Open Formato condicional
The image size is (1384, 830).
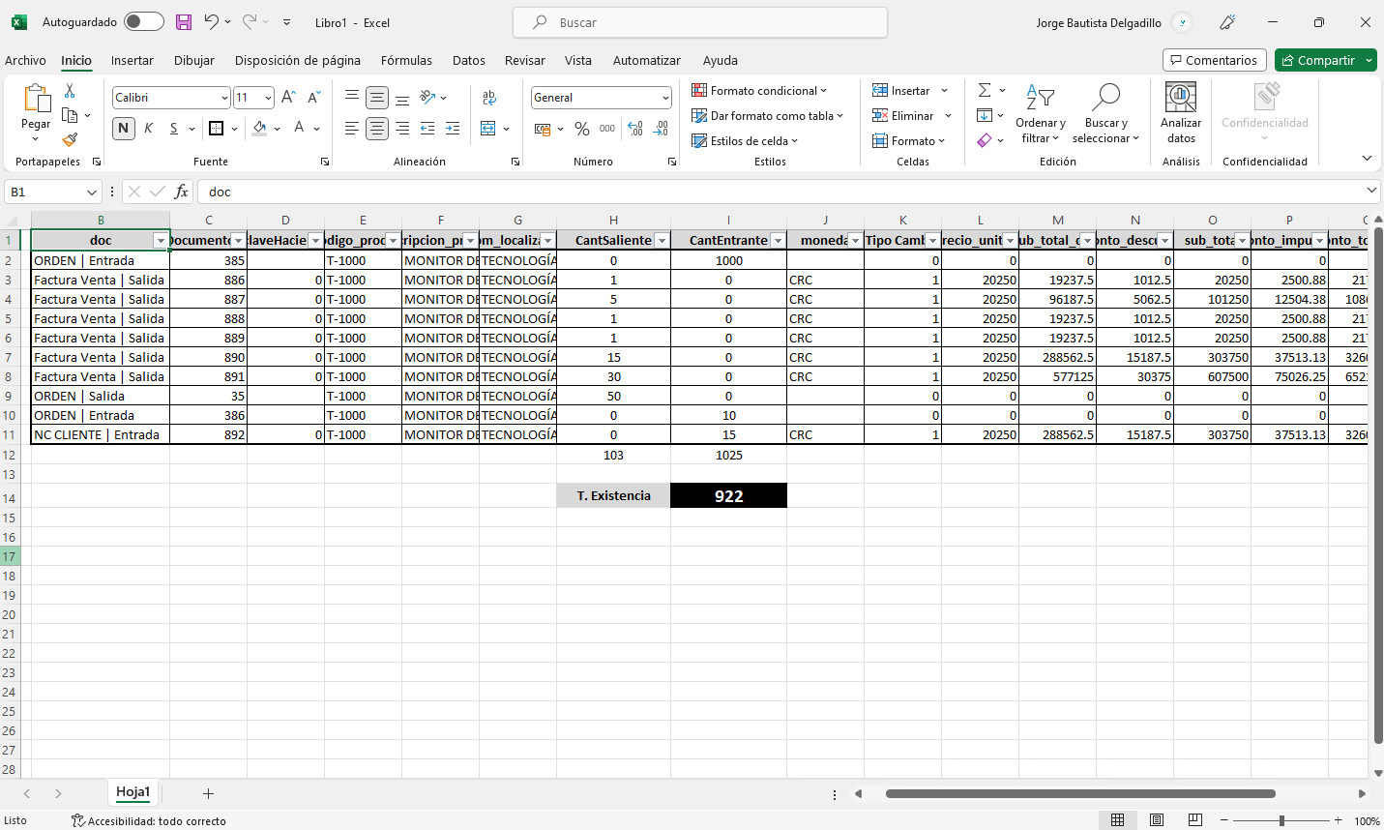[759, 90]
